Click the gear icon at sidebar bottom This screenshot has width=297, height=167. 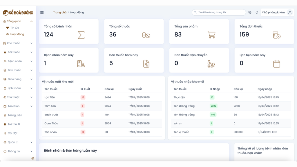[x=32, y=158]
